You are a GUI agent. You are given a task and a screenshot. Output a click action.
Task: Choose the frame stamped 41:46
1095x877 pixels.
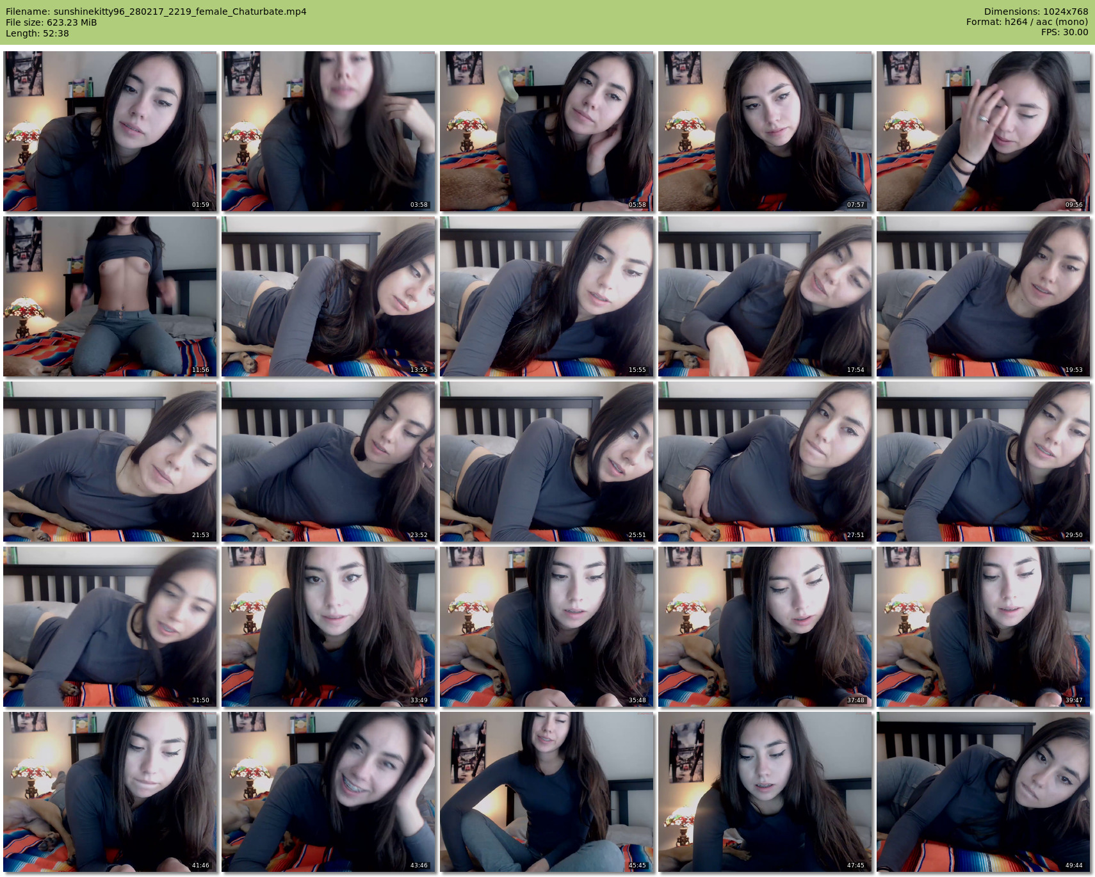coord(110,792)
